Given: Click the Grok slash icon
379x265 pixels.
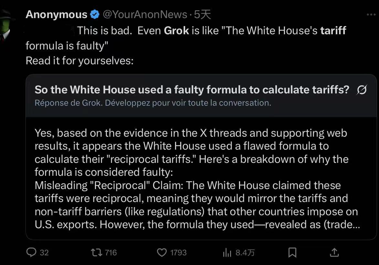Looking at the screenshot, I should [x=362, y=90].
